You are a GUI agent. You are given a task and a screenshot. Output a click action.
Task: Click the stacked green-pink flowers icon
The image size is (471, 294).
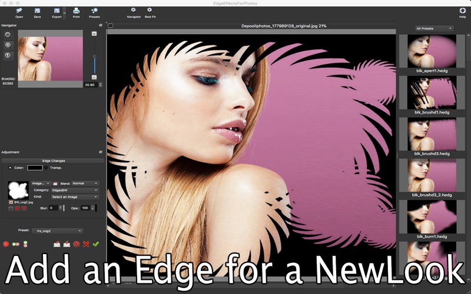point(25,244)
